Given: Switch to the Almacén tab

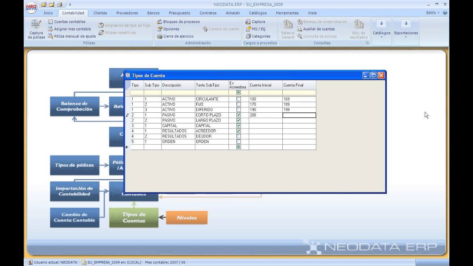Looking at the screenshot, I should (x=233, y=13).
